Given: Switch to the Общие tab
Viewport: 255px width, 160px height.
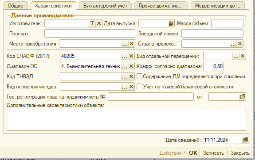Looking at the screenshot, I should point(16,6).
